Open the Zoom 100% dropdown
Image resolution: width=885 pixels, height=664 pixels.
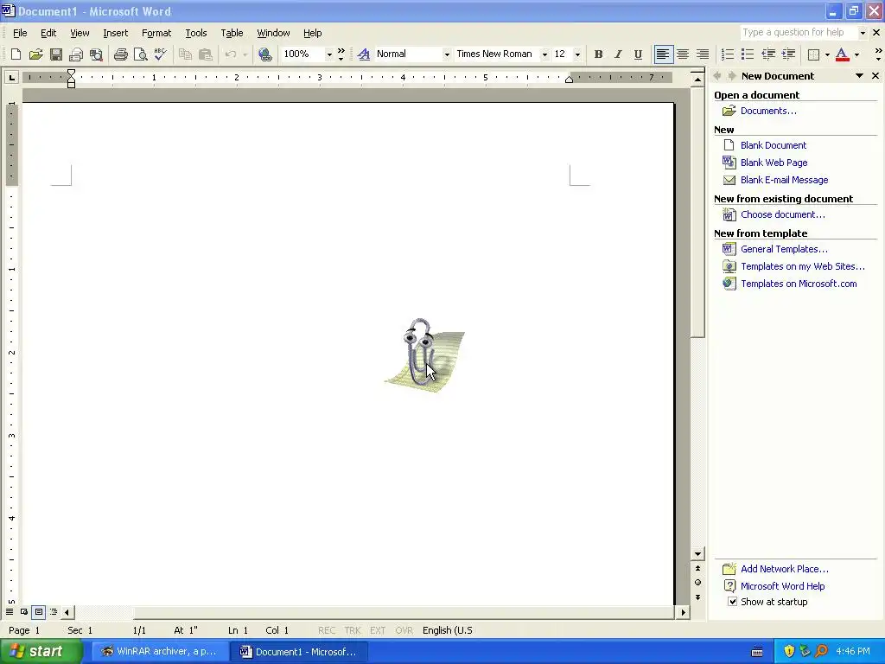click(329, 54)
